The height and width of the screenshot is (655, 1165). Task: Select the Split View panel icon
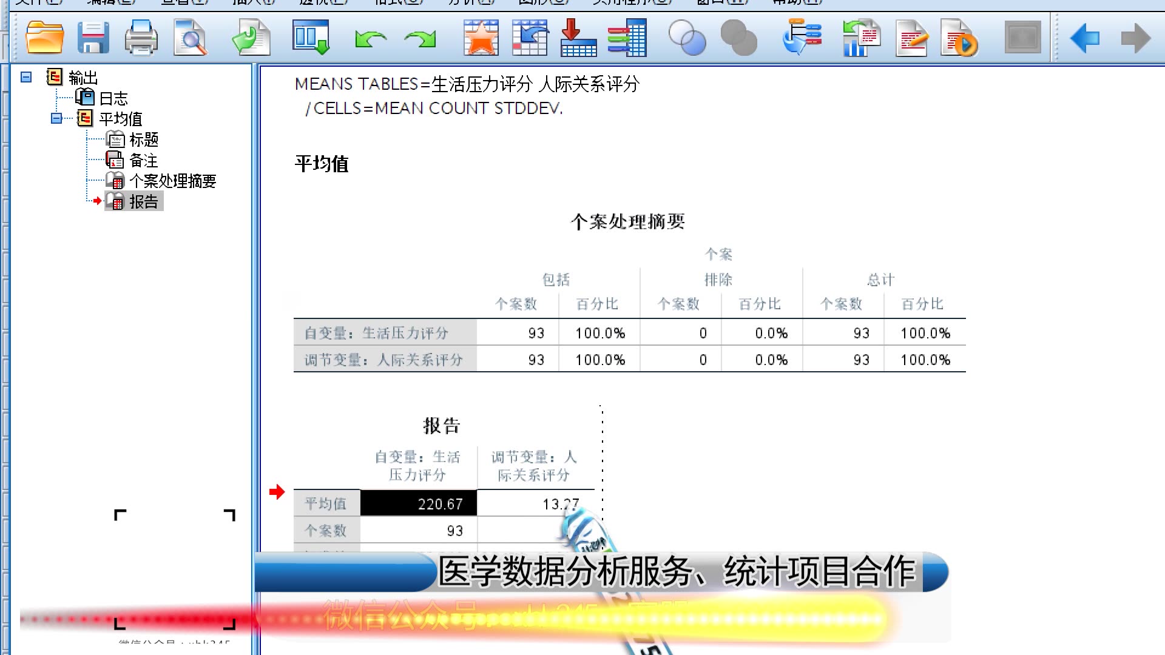click(311, 38)
